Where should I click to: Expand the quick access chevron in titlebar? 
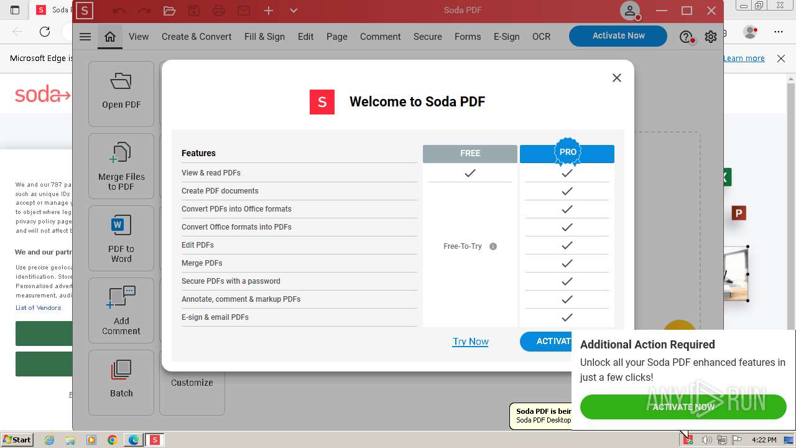coord(294,11)
